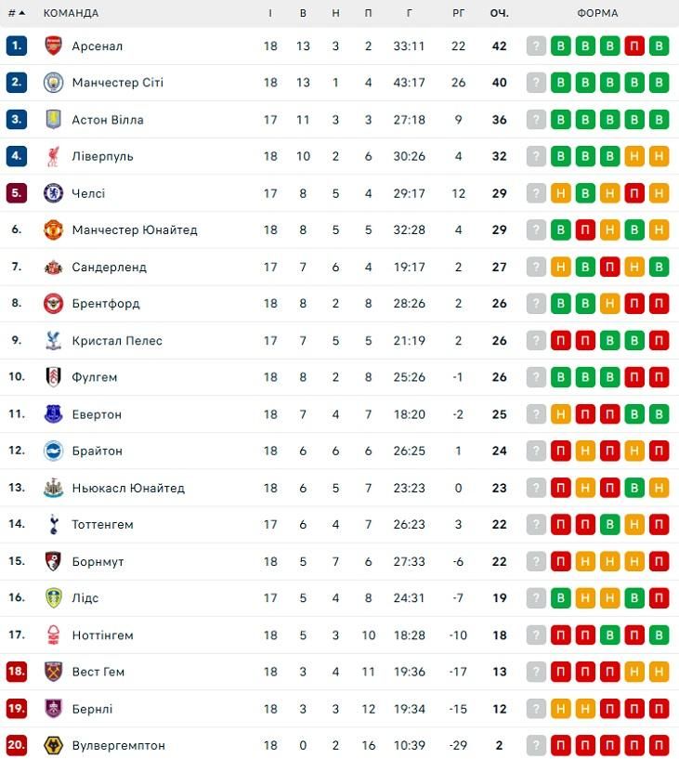The height and width of the screenshot is (759, 679).
Task: Sort by the РГ goal difference header
Action: (458, 14)
